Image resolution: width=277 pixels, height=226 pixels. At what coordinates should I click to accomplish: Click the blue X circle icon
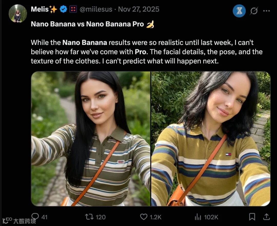point(239,11)
